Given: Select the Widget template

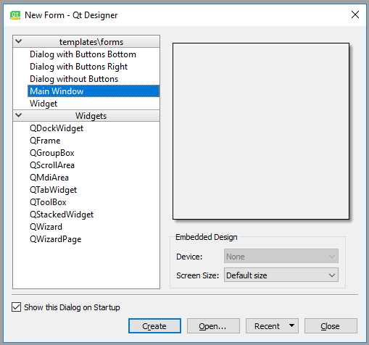Looking at the screenshot, I should point(43,104).
